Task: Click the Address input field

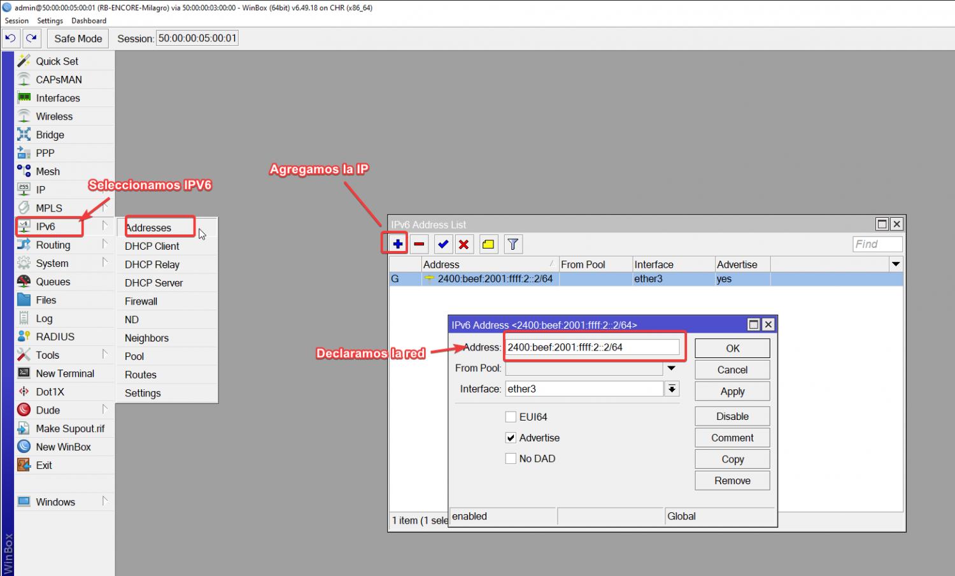Action: pyautogui.click(x=592, y=347)
